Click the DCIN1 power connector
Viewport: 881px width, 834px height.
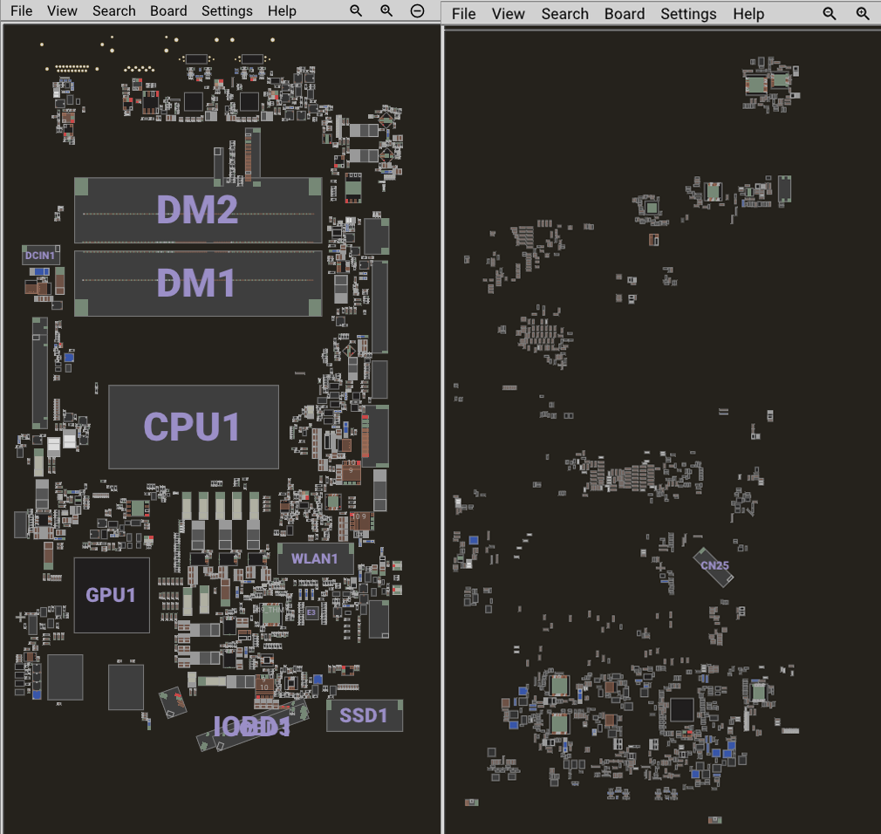click(x=40, y=256)
